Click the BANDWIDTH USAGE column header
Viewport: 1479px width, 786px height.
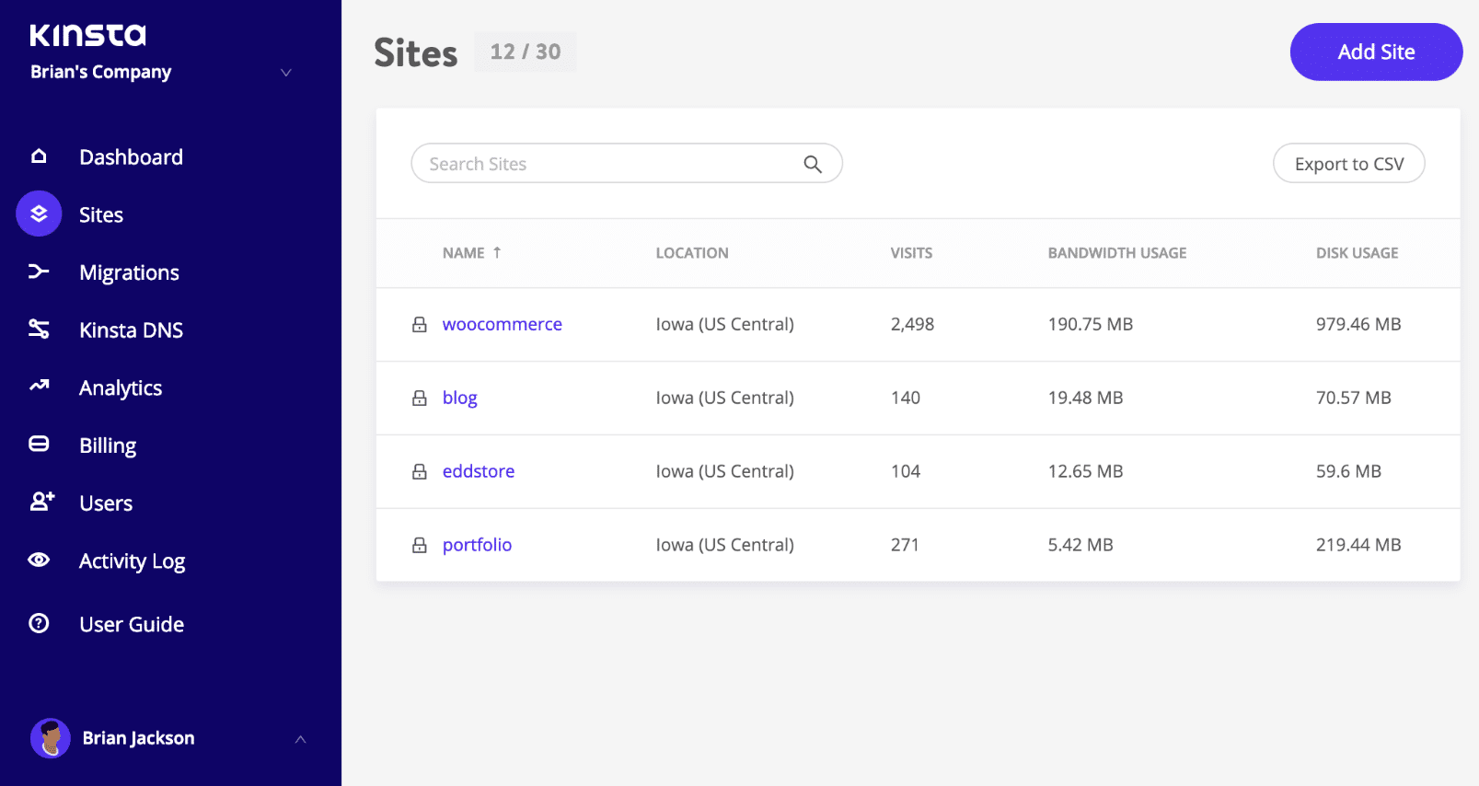(x=1117, y=253)
